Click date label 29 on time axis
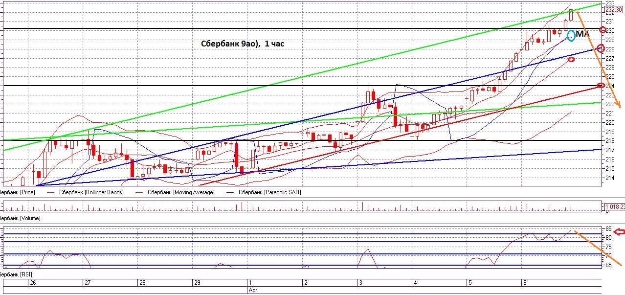This screenshot has width=625, height=295. (x=198, y=283)
